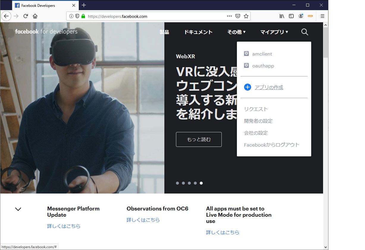Open 会社の設定 menu entry
Viewport: 365px width, 250px height.
point(256,133)
